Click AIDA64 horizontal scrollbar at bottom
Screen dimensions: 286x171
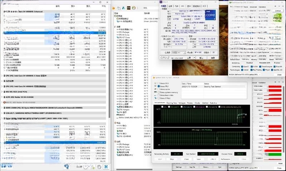[134, 170]
